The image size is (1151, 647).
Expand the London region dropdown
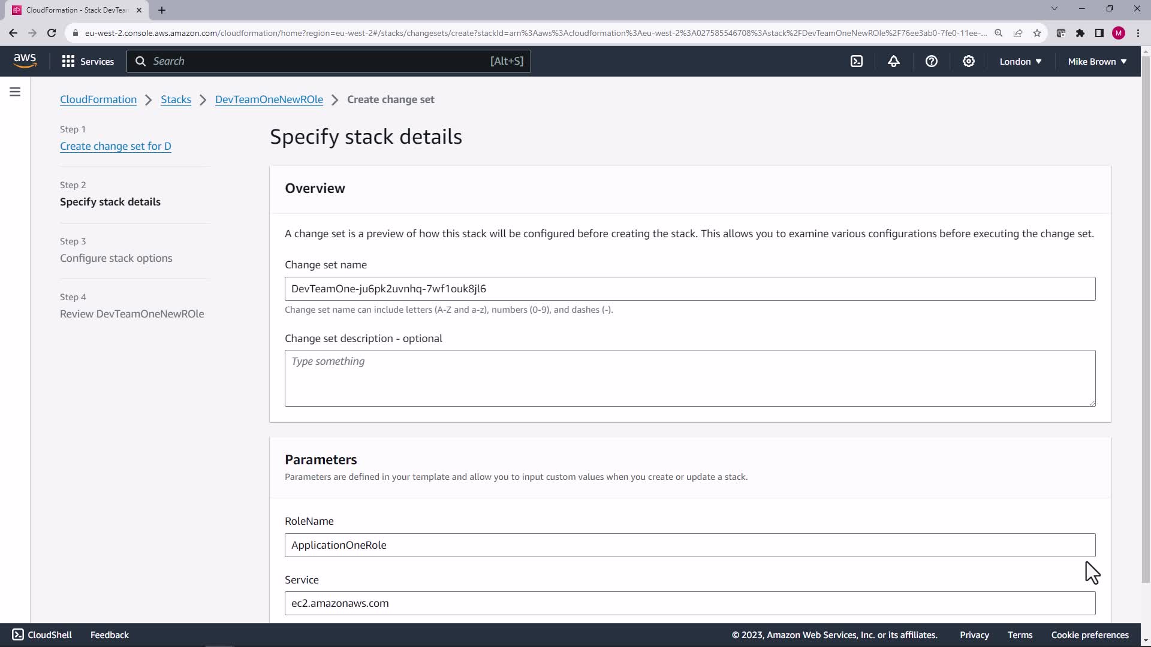tap(1020, 61)
